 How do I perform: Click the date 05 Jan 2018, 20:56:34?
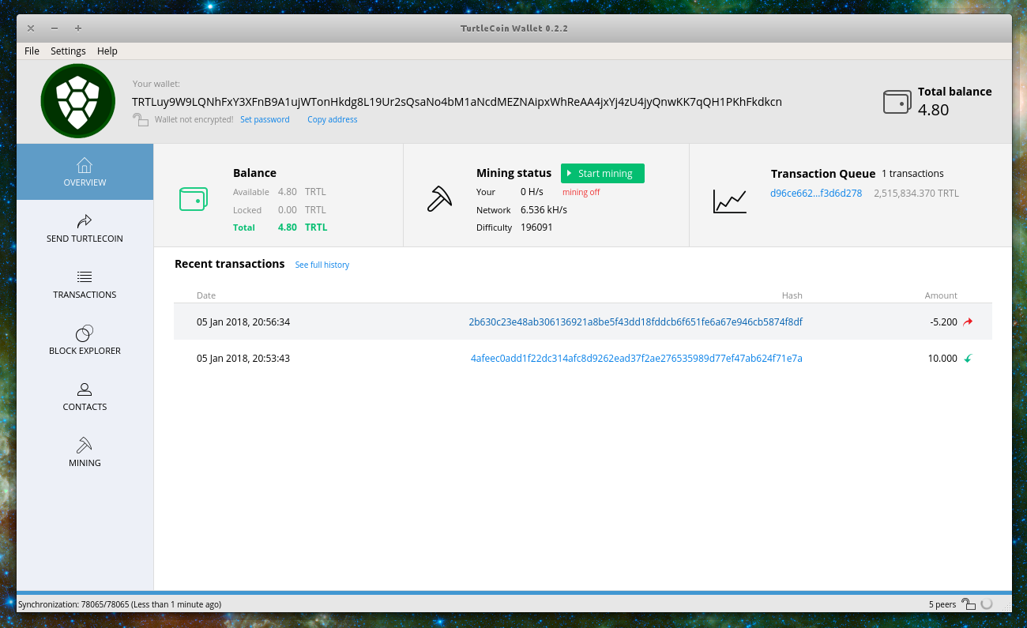(243, 322)
